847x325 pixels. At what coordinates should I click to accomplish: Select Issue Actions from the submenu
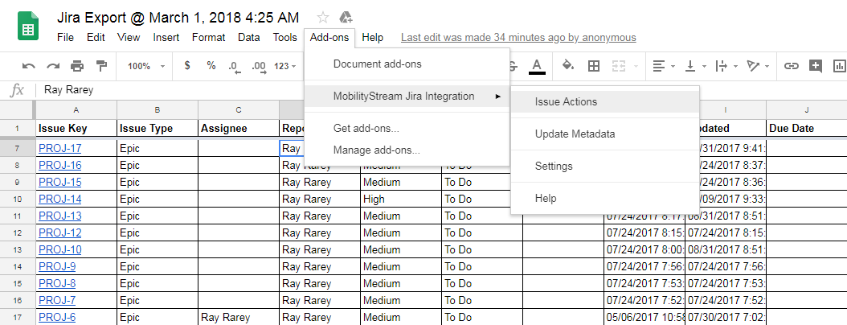566,102
